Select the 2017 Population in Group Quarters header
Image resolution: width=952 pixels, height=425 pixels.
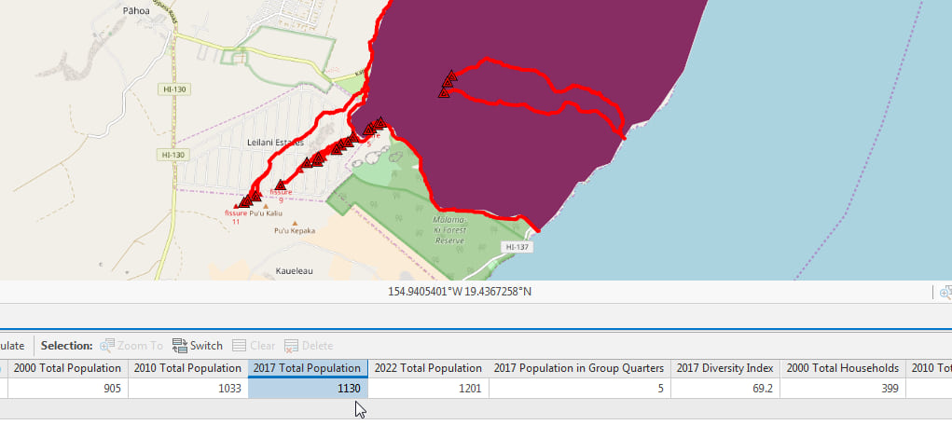pos(579,368)
